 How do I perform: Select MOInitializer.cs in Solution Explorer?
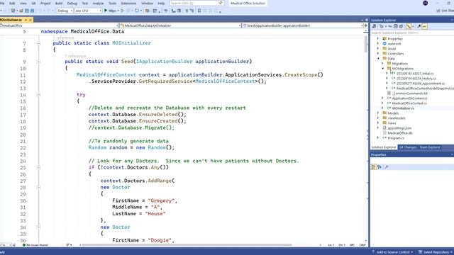(x=403, y=108)
